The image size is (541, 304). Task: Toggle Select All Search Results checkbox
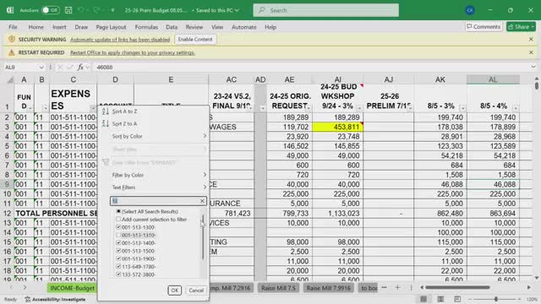tap(118, 211)
